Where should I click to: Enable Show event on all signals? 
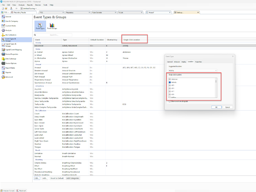[x=170, y=101]
